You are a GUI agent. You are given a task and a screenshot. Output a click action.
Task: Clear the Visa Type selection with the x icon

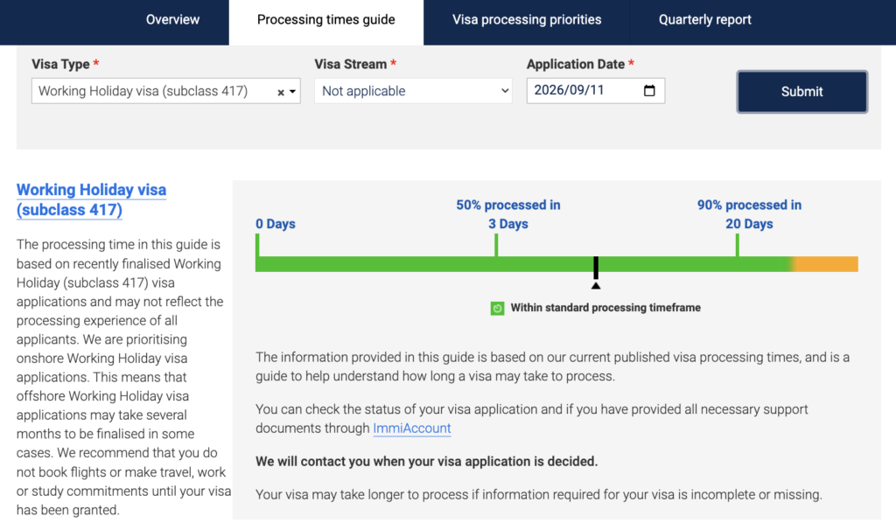(x=281, y=92)
